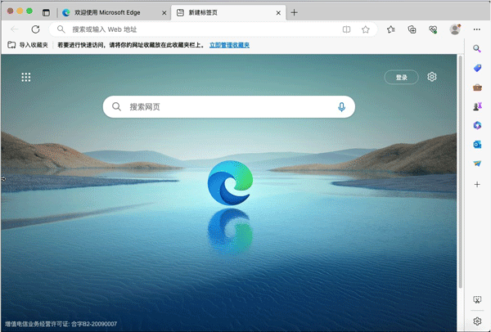Viewport: 491px width, 332px height.
Task: Close the 新建标签页 tab
Action: (x=278, y=13)
